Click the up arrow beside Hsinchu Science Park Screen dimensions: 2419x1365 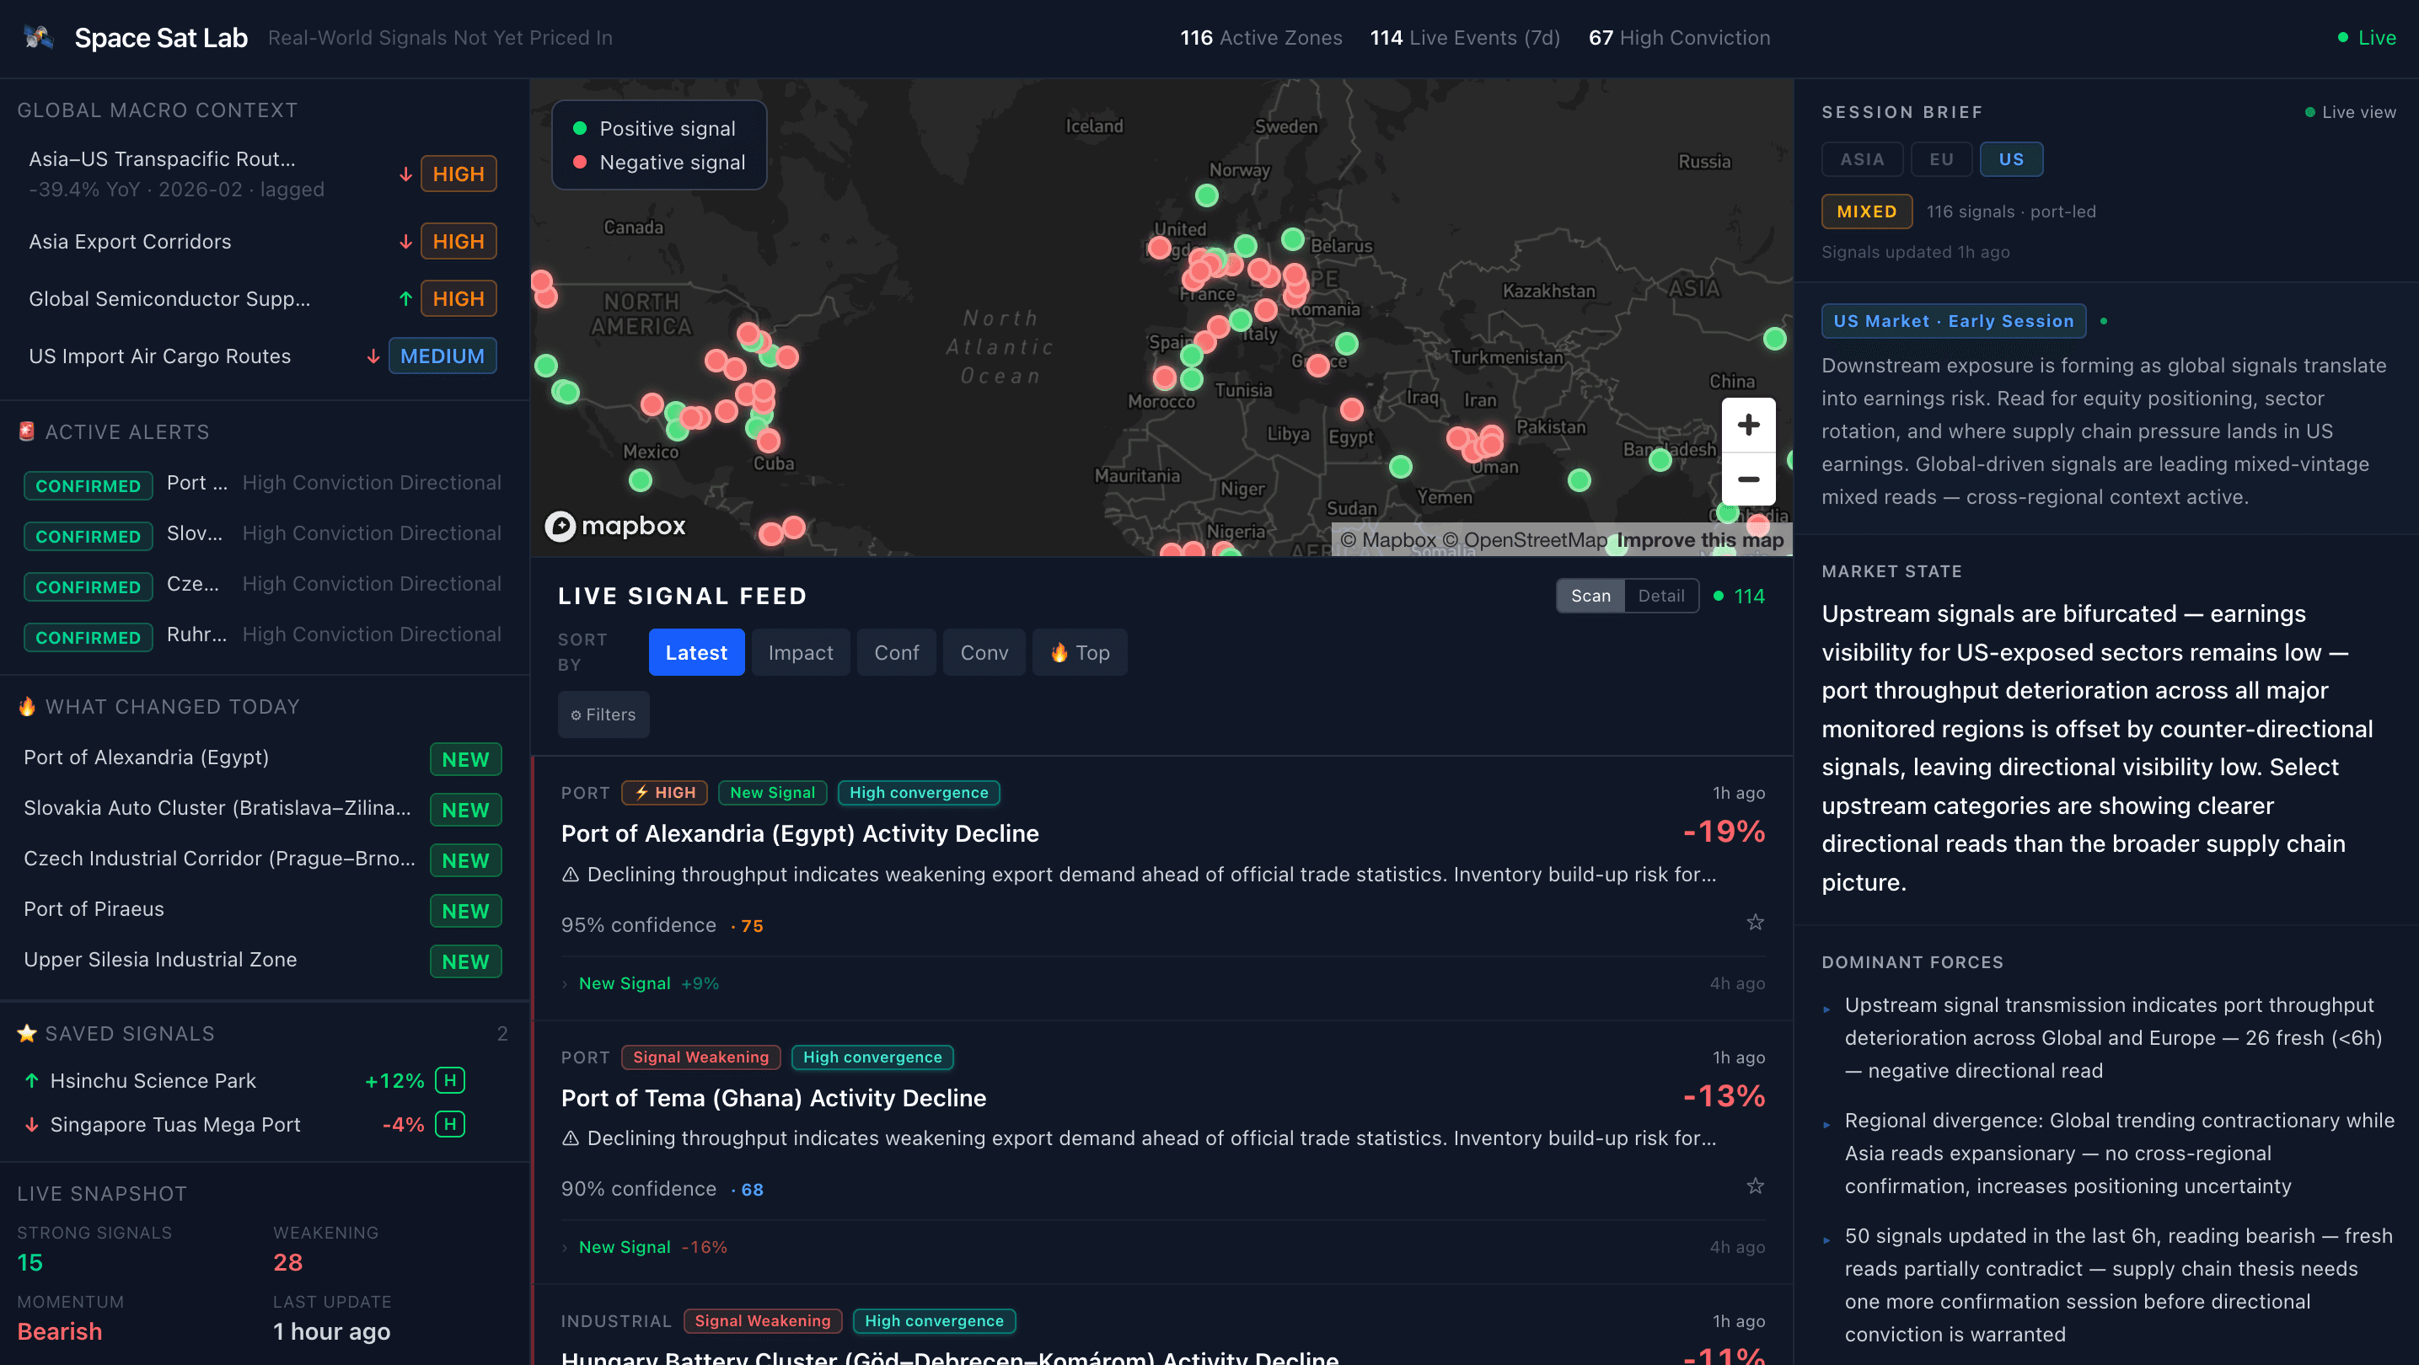pos(32,1080)
